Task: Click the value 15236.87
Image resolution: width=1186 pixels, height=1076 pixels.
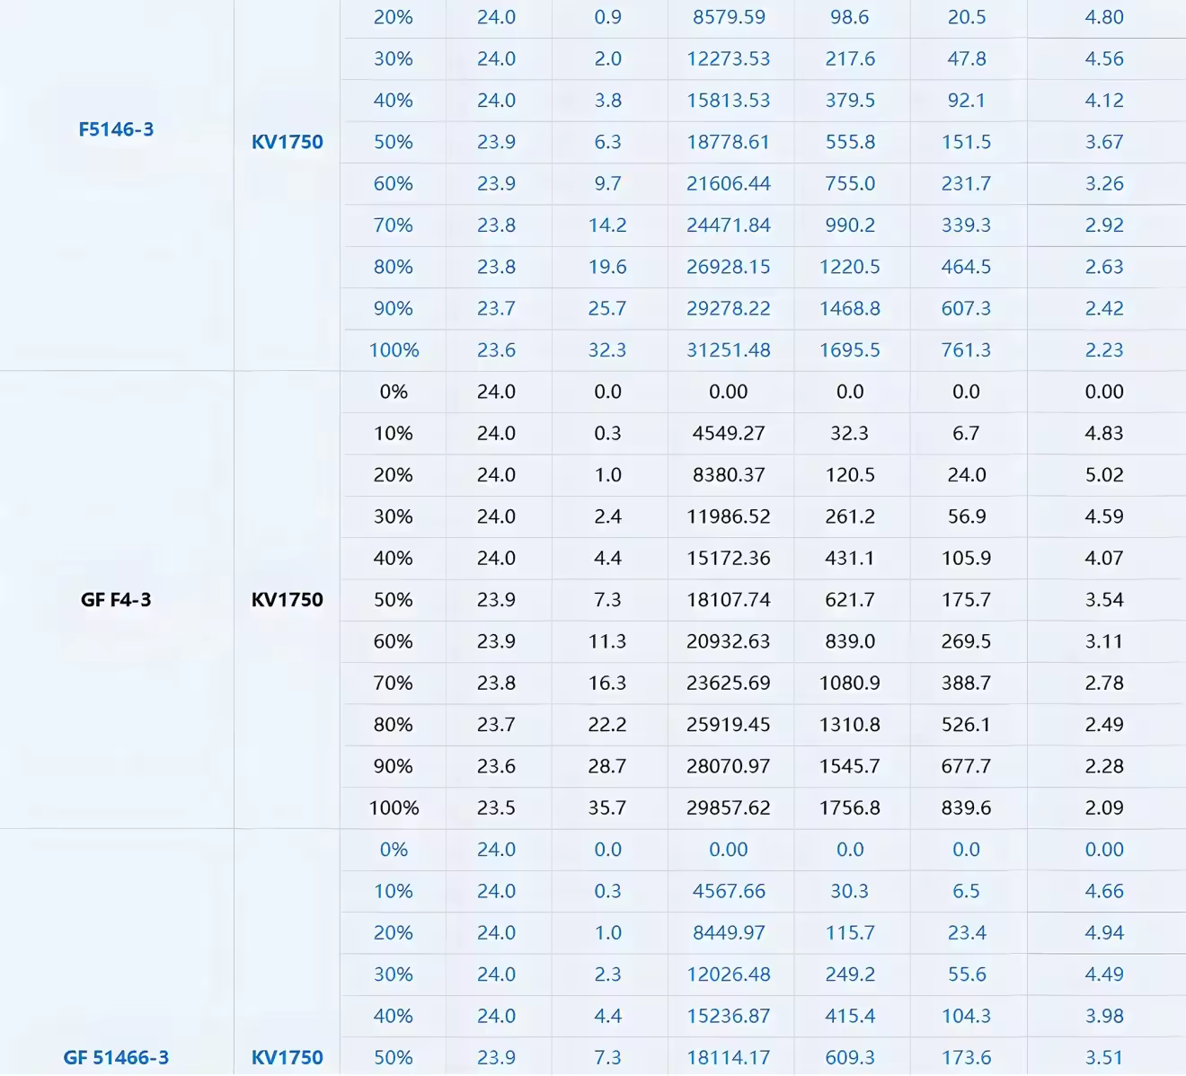Action: point(729,1016)
